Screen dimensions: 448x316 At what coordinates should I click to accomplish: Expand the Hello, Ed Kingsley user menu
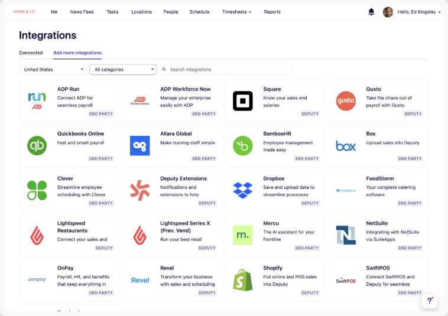click(419, 12)
